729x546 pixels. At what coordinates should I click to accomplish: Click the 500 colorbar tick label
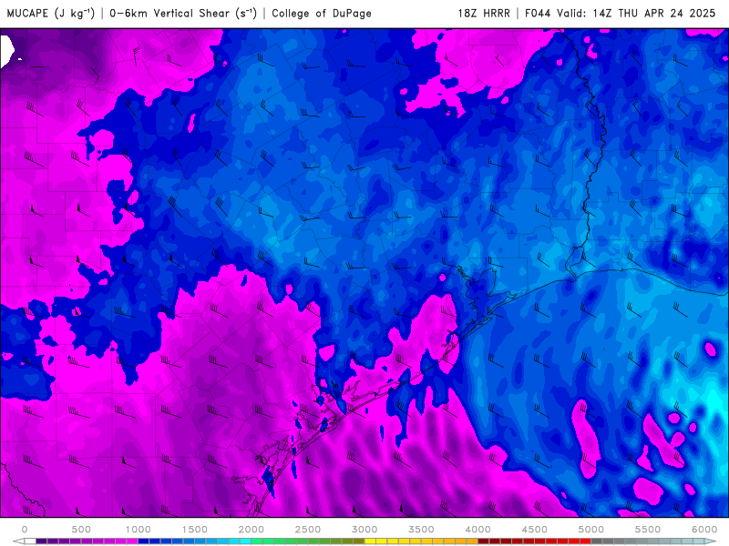pyautogui.click(x=81, y=530)
